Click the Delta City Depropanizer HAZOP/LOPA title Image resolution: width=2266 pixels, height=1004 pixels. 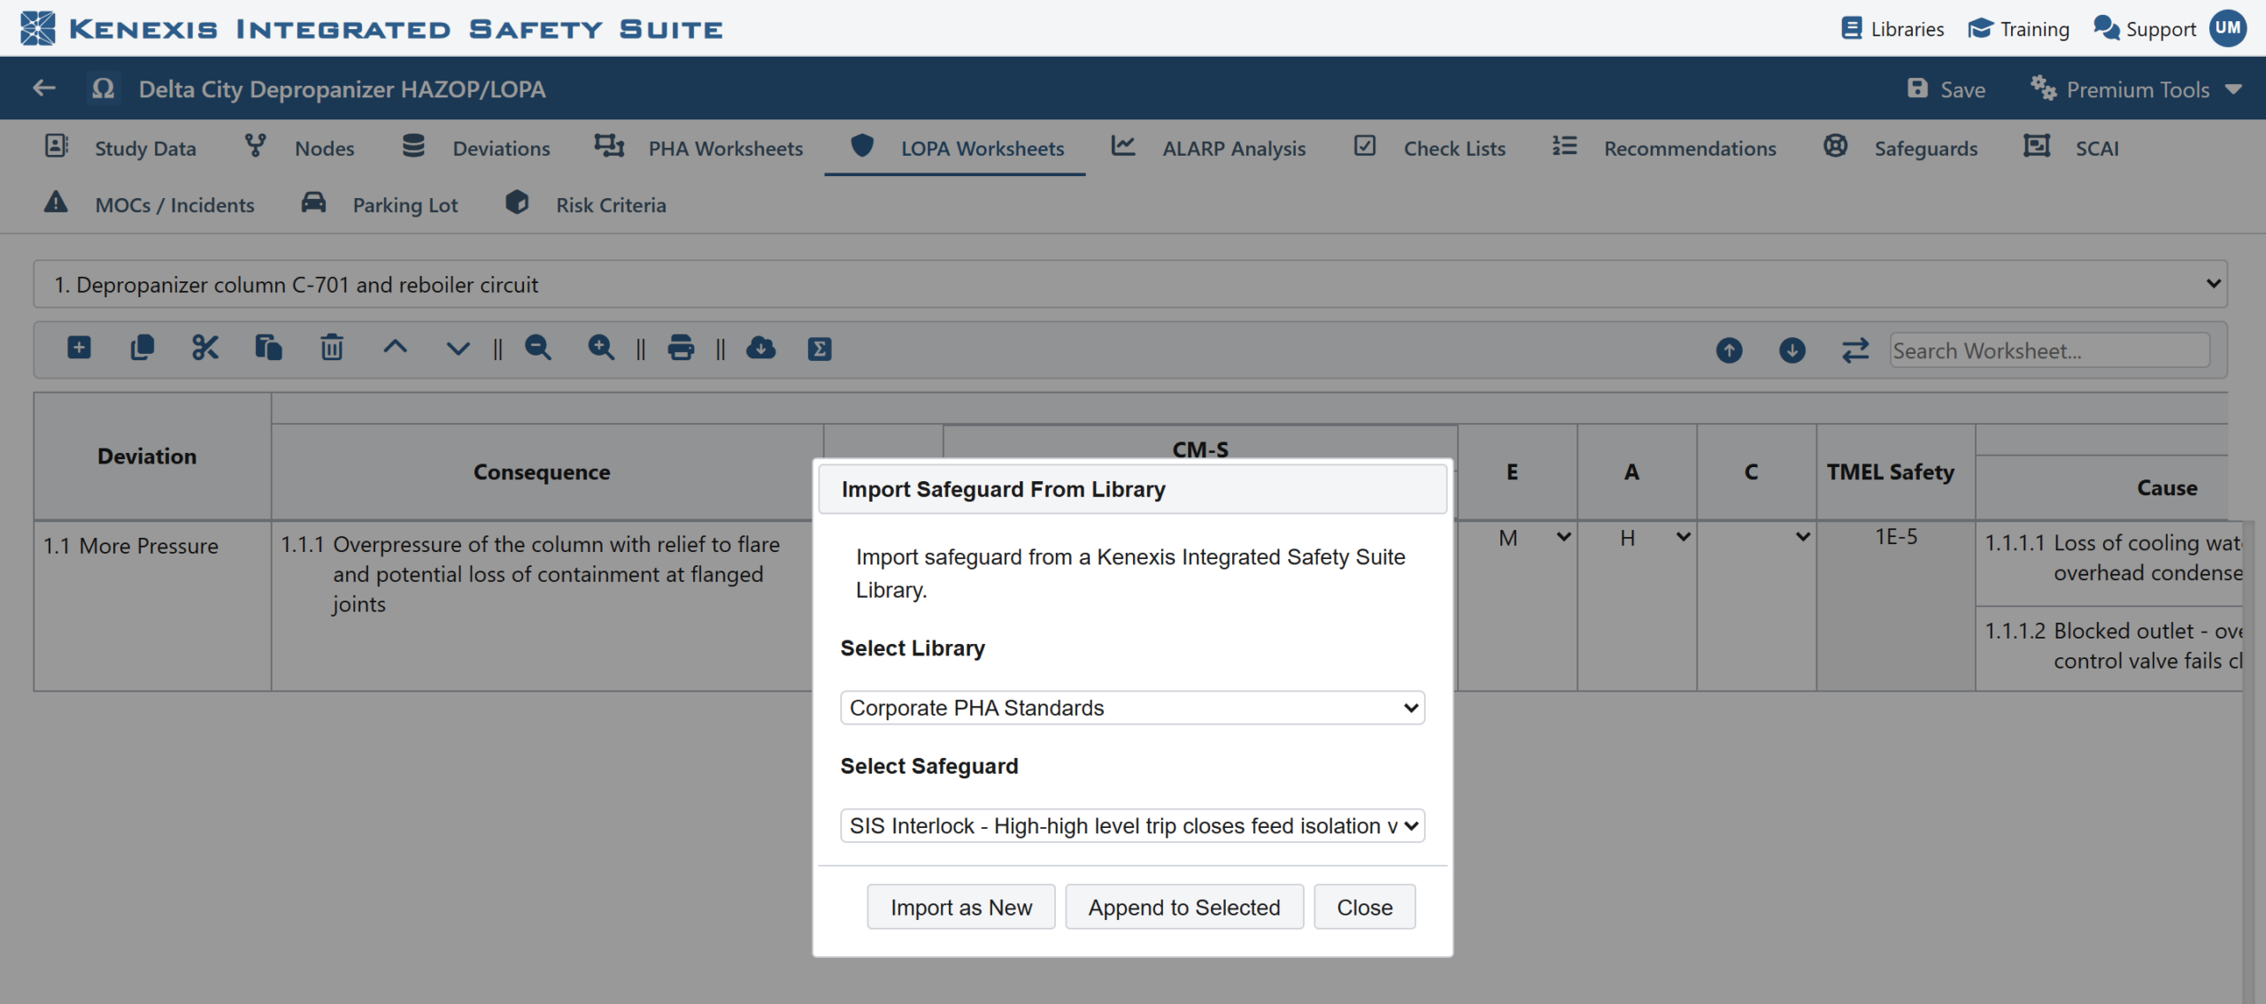coord(342,88)
